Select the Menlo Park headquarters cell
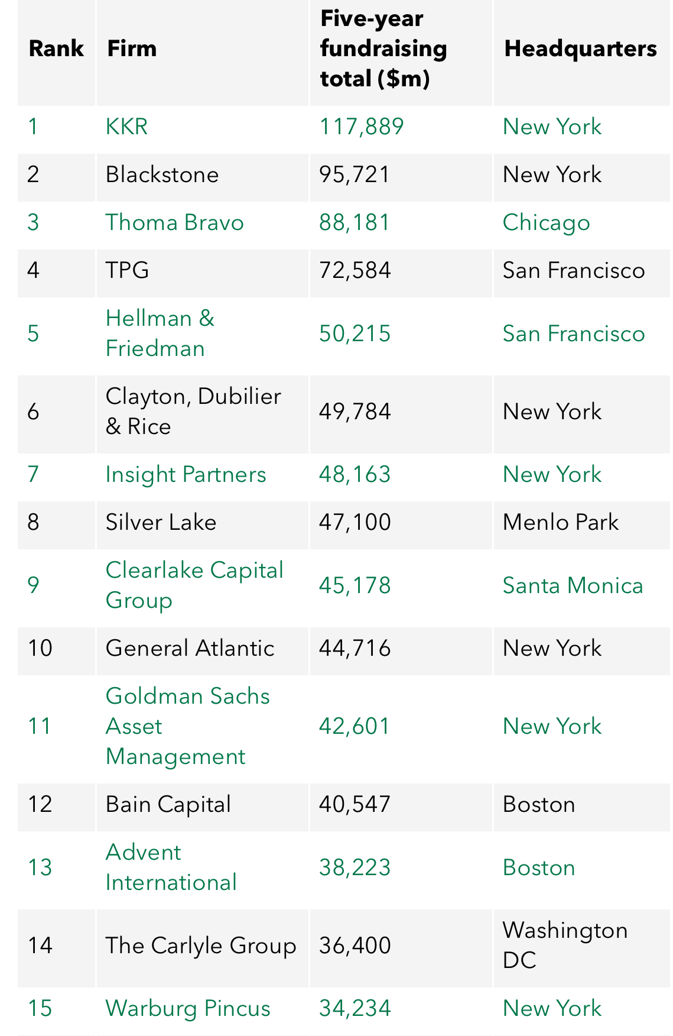This screenshot has width=673, height=1036. click(560, 523)
